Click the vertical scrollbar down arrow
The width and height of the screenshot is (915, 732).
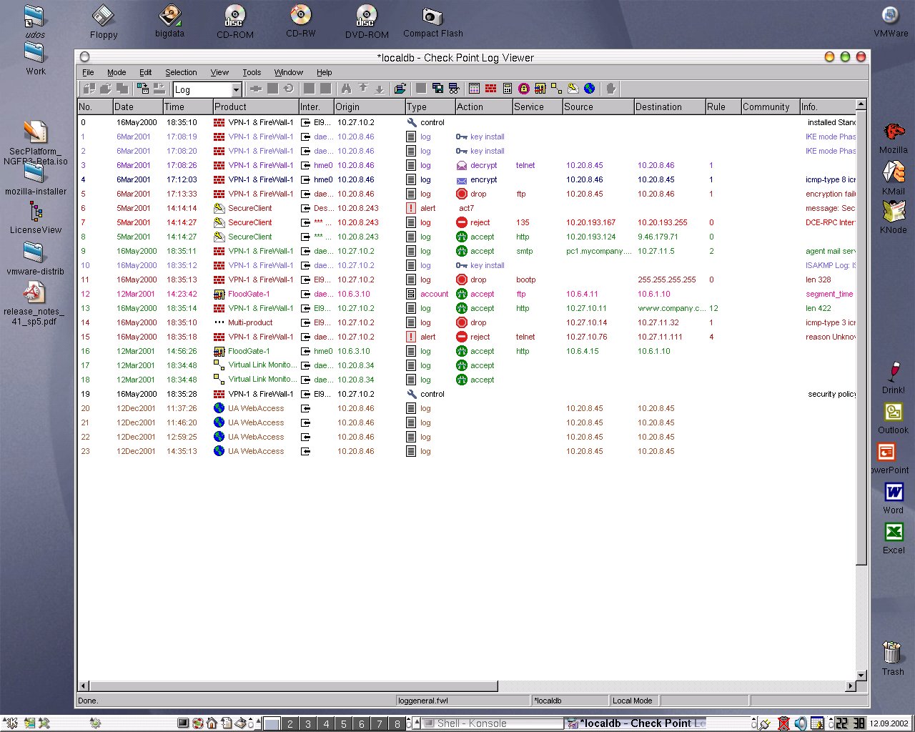861,675
